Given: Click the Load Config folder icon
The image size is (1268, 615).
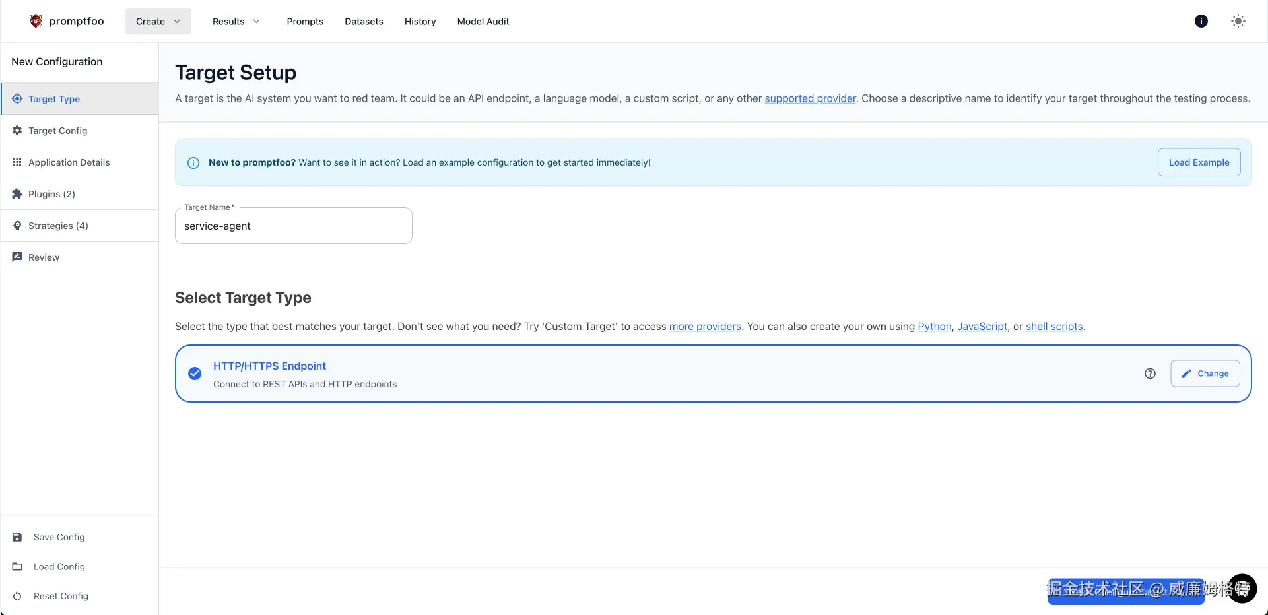Looking at the screenshot, I should 18,567.
